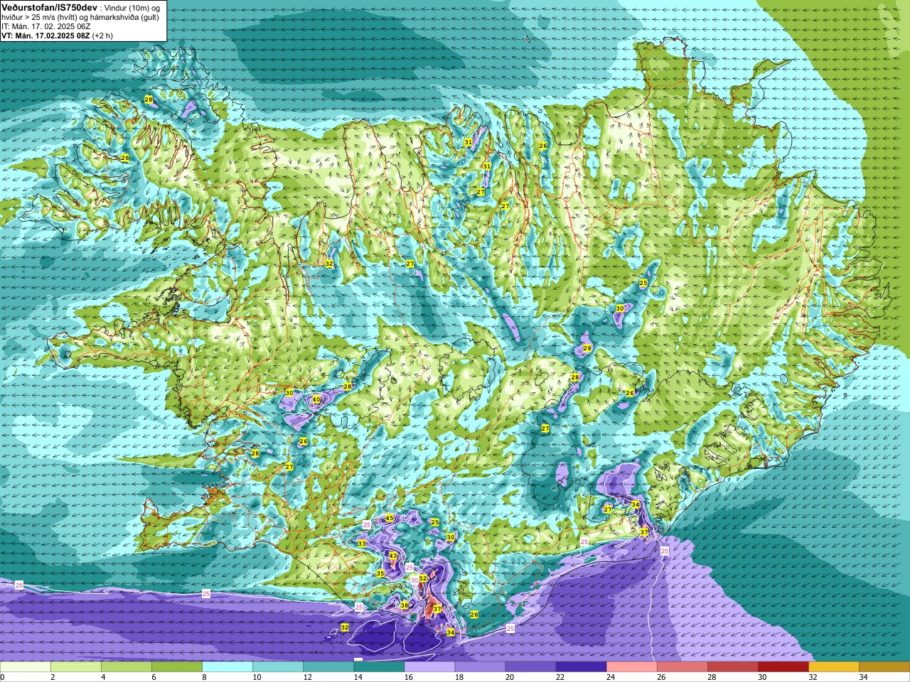
Task: Select the dark red 30–32 legend swatch
Action: coord(783,667)
